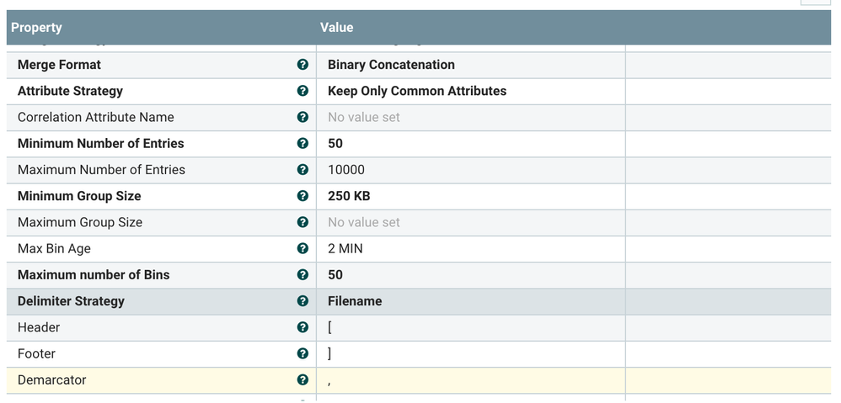Screen dimensions: 841x403
Task: Edit the Maximum Number of Entries 10000 value
Action: pyautogui.click(x=346, y=170)
